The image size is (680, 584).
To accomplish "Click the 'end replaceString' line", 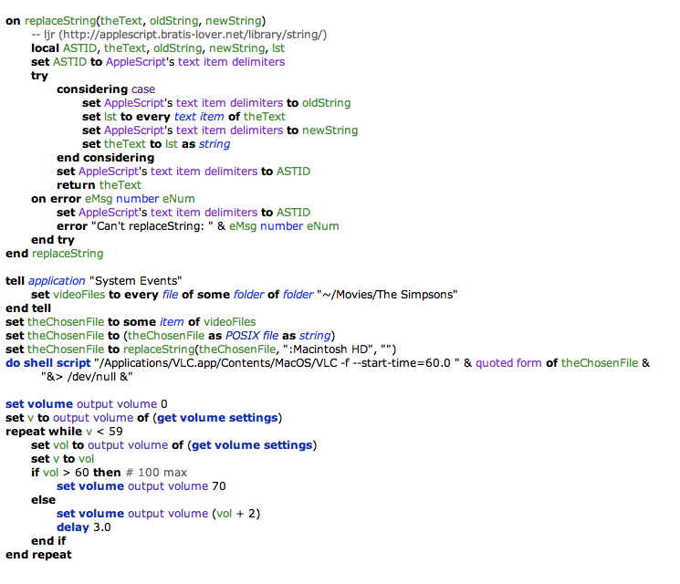I will (54, 254).
